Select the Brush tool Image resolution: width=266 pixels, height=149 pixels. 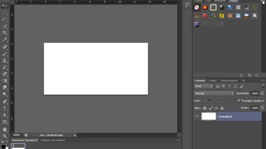5,54
